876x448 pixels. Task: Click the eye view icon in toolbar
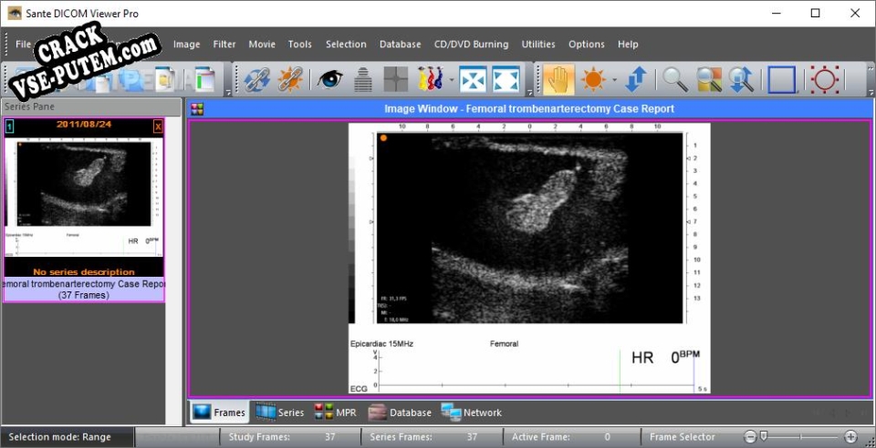coord(329,80)
